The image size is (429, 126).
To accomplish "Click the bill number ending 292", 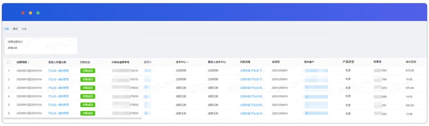I will pyautogui.click(x=380, y=114).
